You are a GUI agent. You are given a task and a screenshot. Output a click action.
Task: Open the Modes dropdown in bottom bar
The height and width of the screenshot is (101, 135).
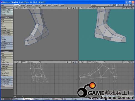(57, 99)
